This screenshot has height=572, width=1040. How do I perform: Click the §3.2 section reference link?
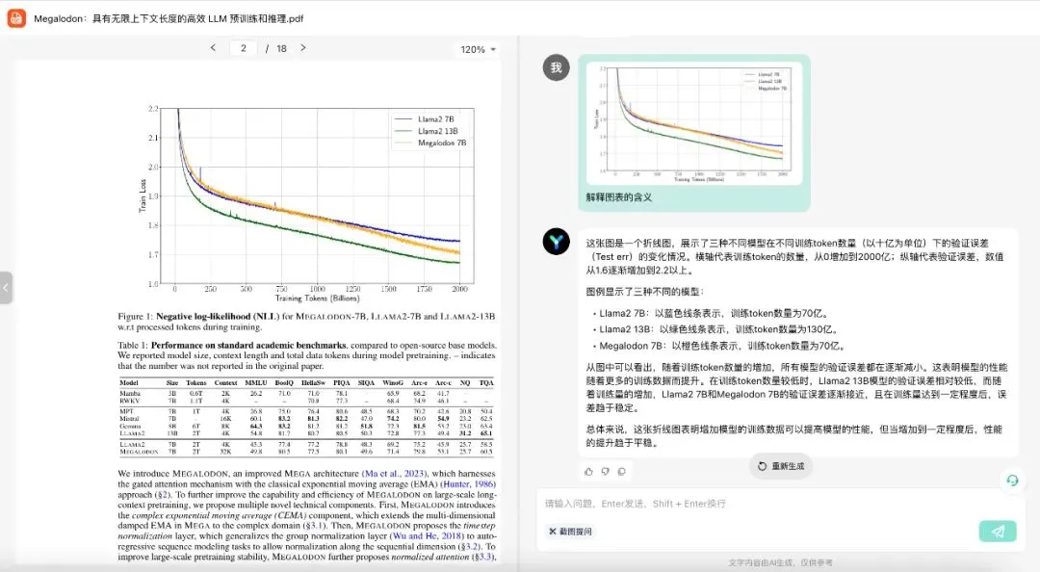click(x=470, y=547)
